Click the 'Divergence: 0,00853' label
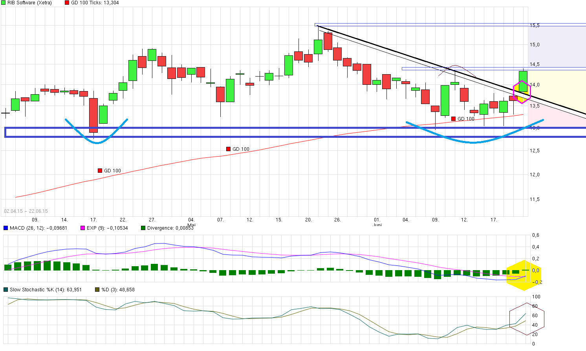The height and width of the screenshot is (351, 586). pos(170,228)
